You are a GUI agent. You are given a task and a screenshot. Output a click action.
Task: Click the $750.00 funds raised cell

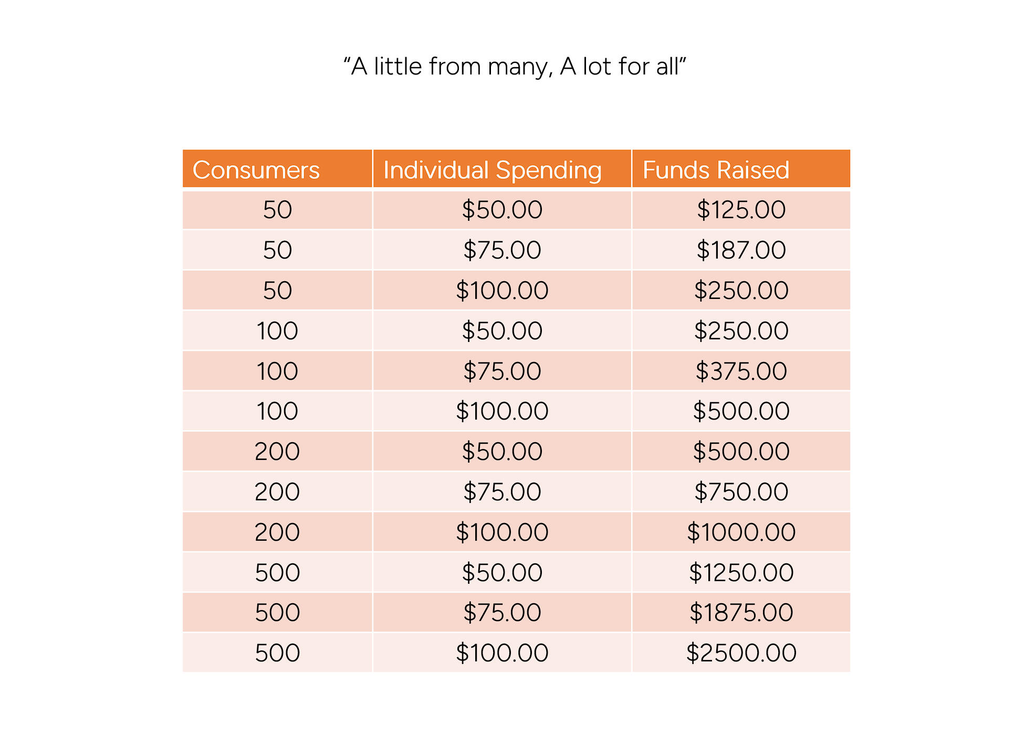pos(741,492)
